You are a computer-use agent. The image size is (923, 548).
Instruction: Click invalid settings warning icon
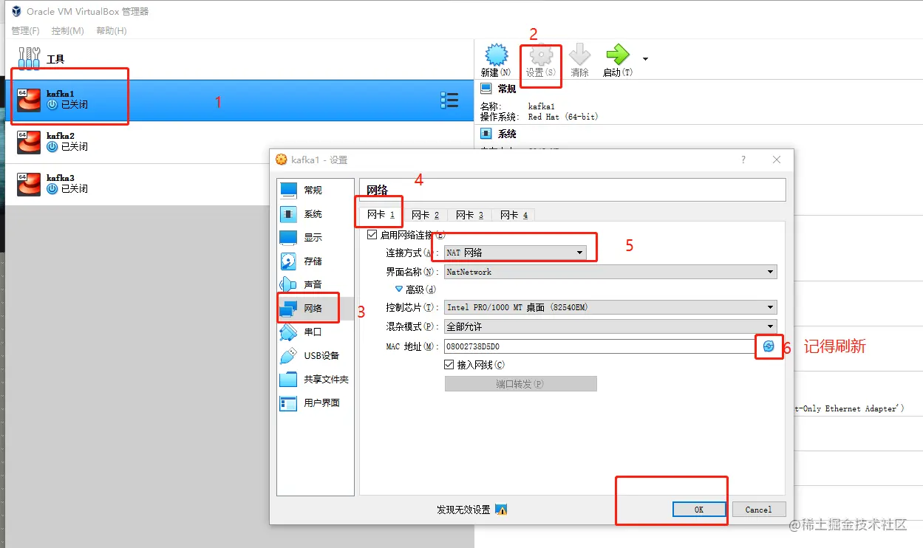pos(501,510)
